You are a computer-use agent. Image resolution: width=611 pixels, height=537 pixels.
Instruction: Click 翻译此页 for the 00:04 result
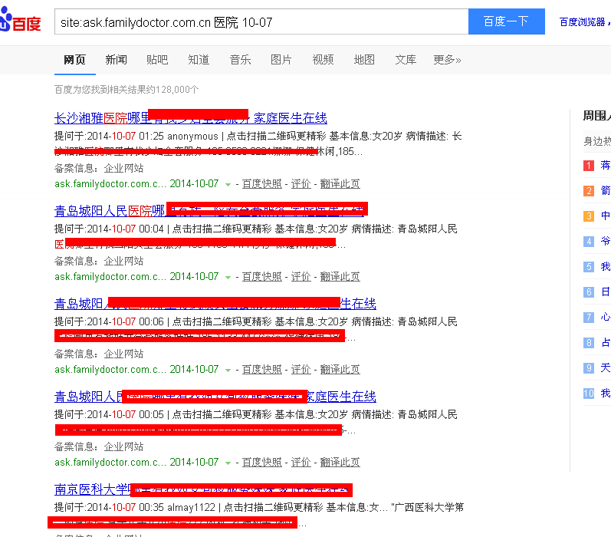(x=340, y=276)
